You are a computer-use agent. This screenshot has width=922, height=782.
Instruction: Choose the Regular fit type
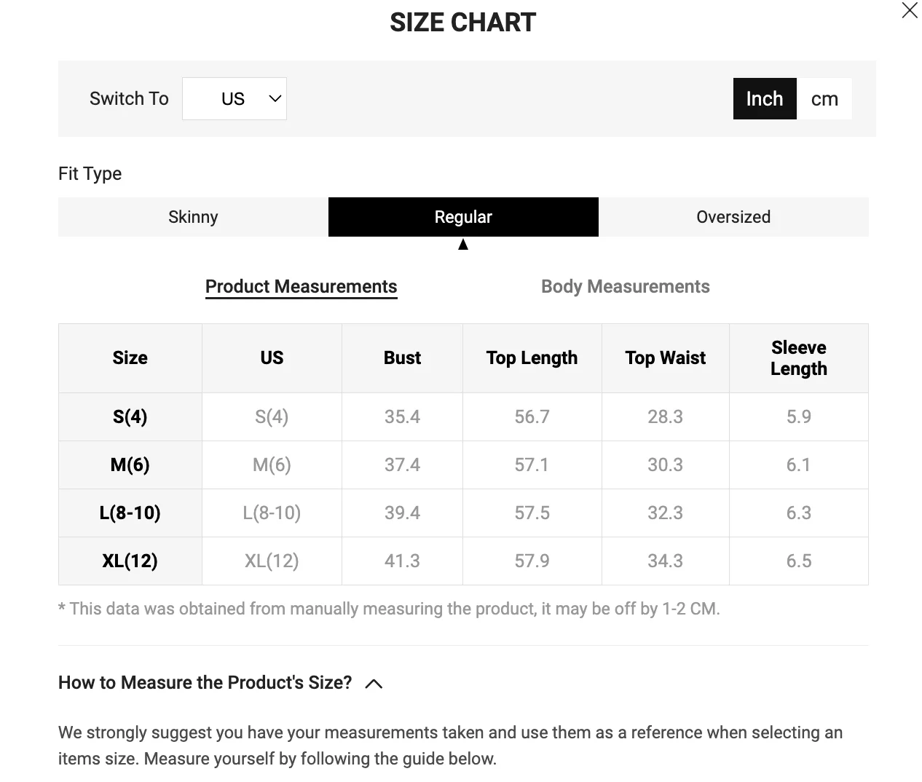pyautogui.click(x=463, y=217)
